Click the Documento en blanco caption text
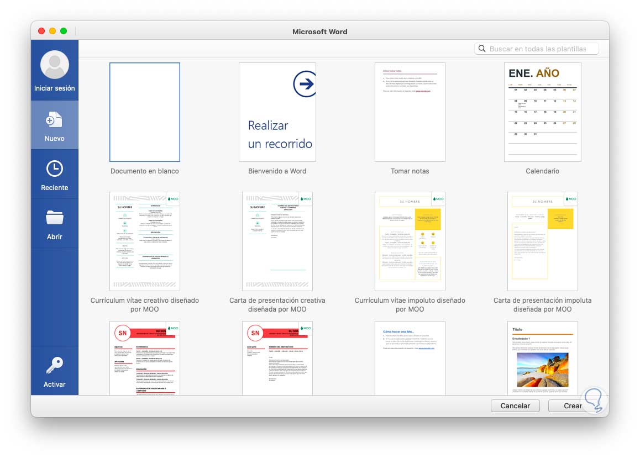The image size is (640, 458). (144, 171)
